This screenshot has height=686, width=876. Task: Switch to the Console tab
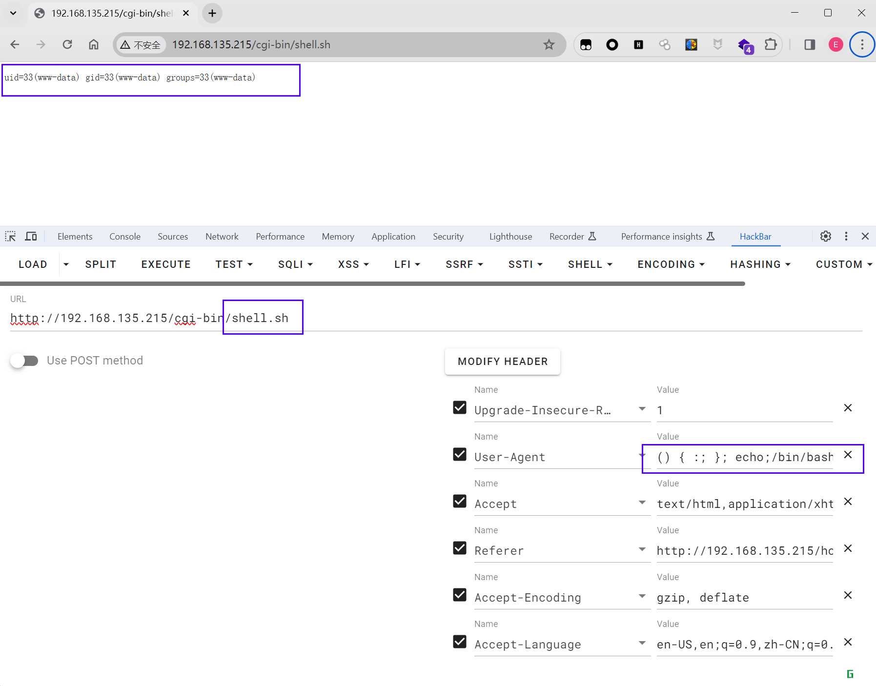pos(125,236)
